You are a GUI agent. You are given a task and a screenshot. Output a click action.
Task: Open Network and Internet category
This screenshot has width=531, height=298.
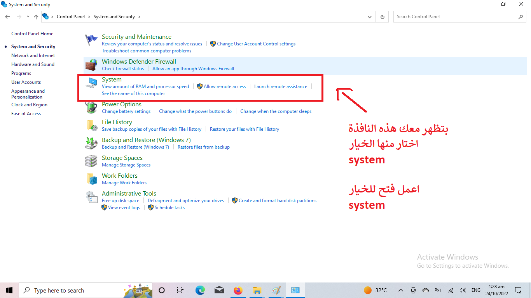pos(33,55)
